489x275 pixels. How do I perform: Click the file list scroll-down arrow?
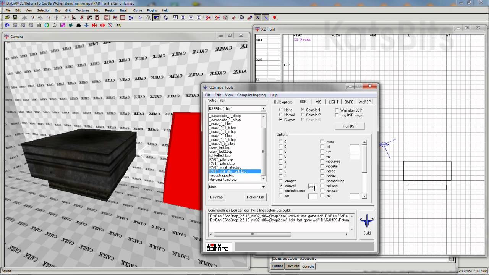pos(263,179)
